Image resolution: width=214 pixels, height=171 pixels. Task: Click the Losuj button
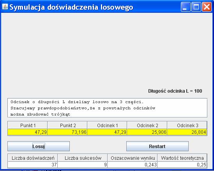pyautogui.click(x=39, y=146)
